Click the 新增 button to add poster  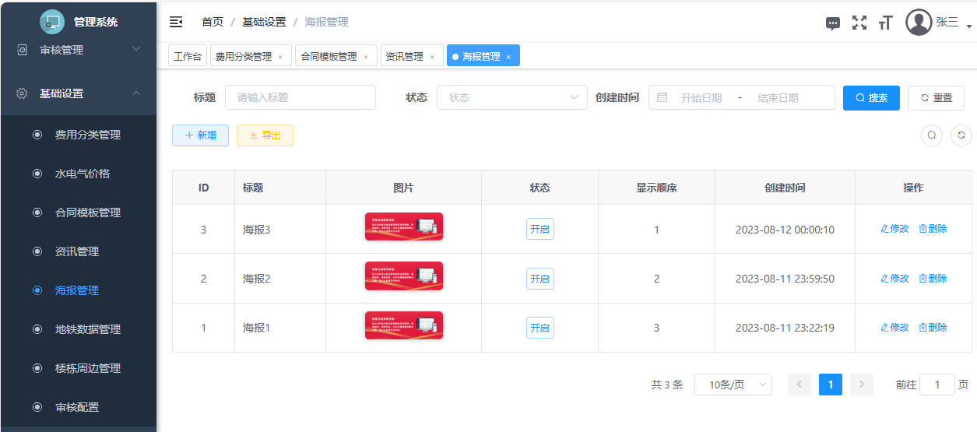coord(200,135)
